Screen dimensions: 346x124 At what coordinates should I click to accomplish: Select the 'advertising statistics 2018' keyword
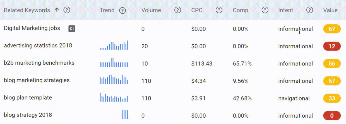(x=38, y=45)
